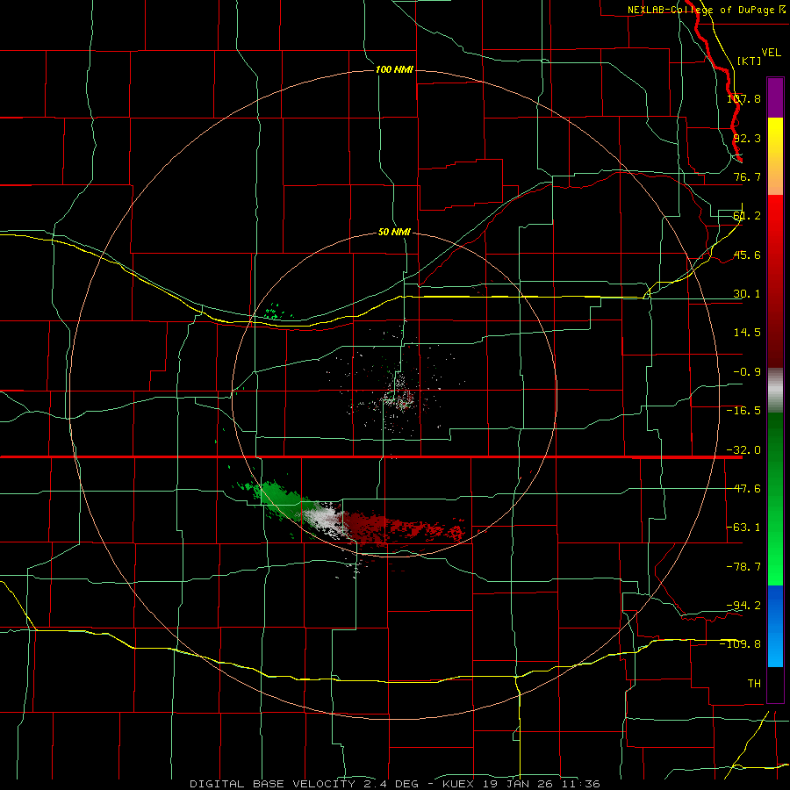This screenshot has width=790, height=790.
Task: Click the 50 NMI range ring label
Action: (x=394, y=232)
